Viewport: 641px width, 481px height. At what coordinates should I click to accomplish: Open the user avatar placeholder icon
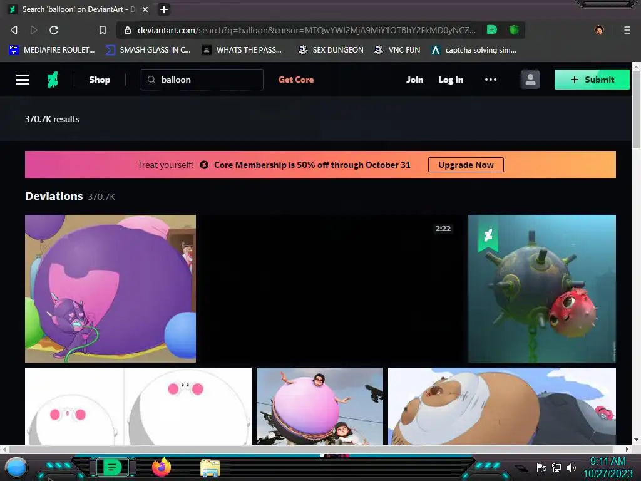[530, 80]
